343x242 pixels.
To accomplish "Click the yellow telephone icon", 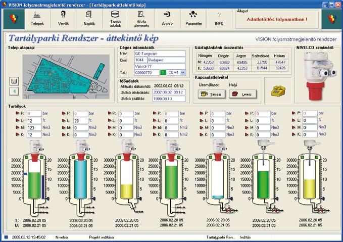I will coord(278,91).
